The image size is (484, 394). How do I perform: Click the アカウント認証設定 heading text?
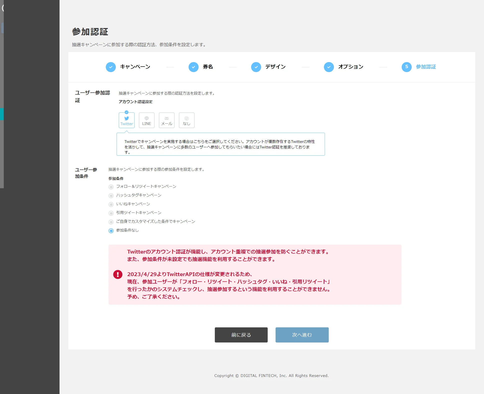click(136, 102)
